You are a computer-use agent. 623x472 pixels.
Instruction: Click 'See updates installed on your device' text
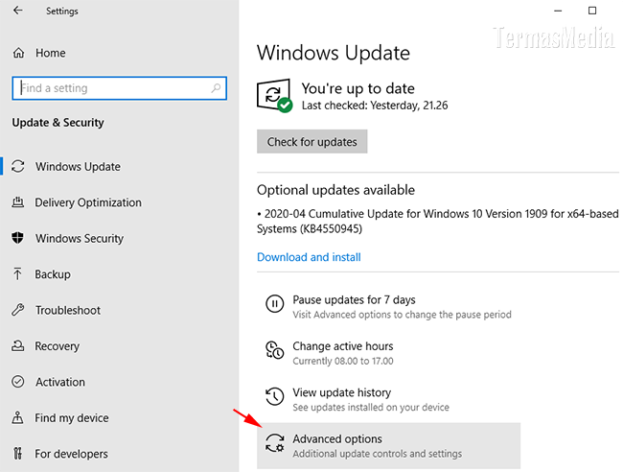click(371, 407)
